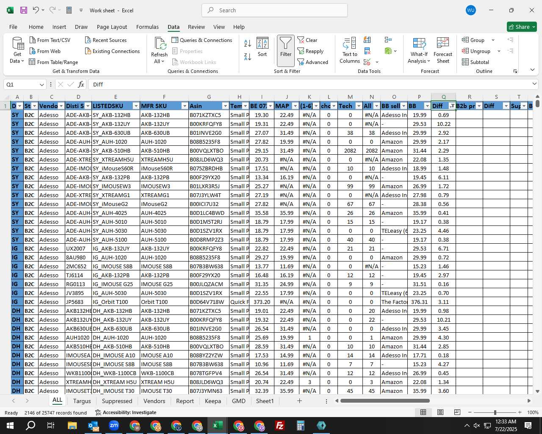
Task: Expand the Ungroup dropdown arrow
Action: [x=499, y=51]
